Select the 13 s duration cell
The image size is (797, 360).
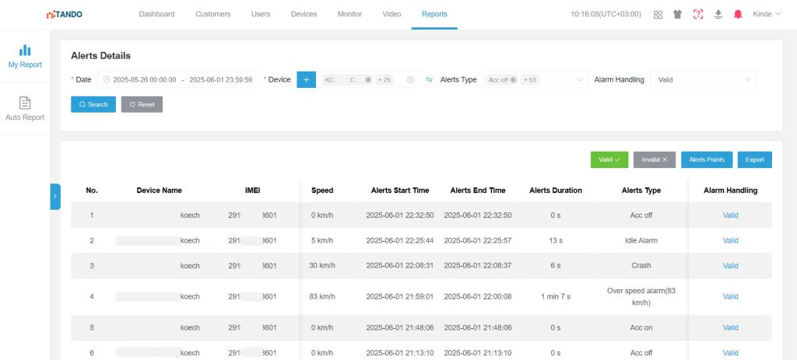click(x=556, y=241)
